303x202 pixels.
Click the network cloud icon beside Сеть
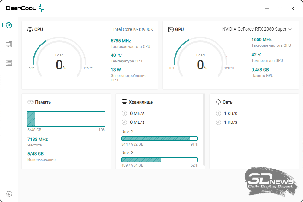click(x=218, y=102)
